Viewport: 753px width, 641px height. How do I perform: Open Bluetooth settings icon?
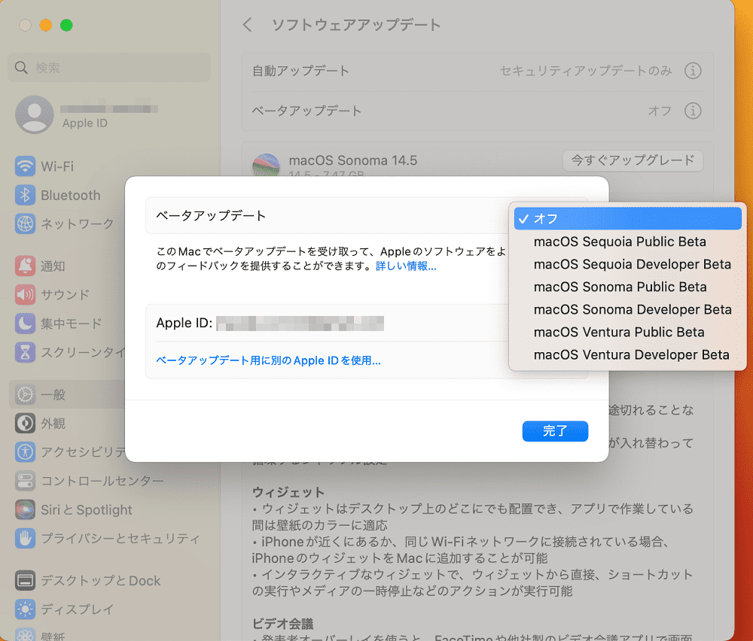25,196
